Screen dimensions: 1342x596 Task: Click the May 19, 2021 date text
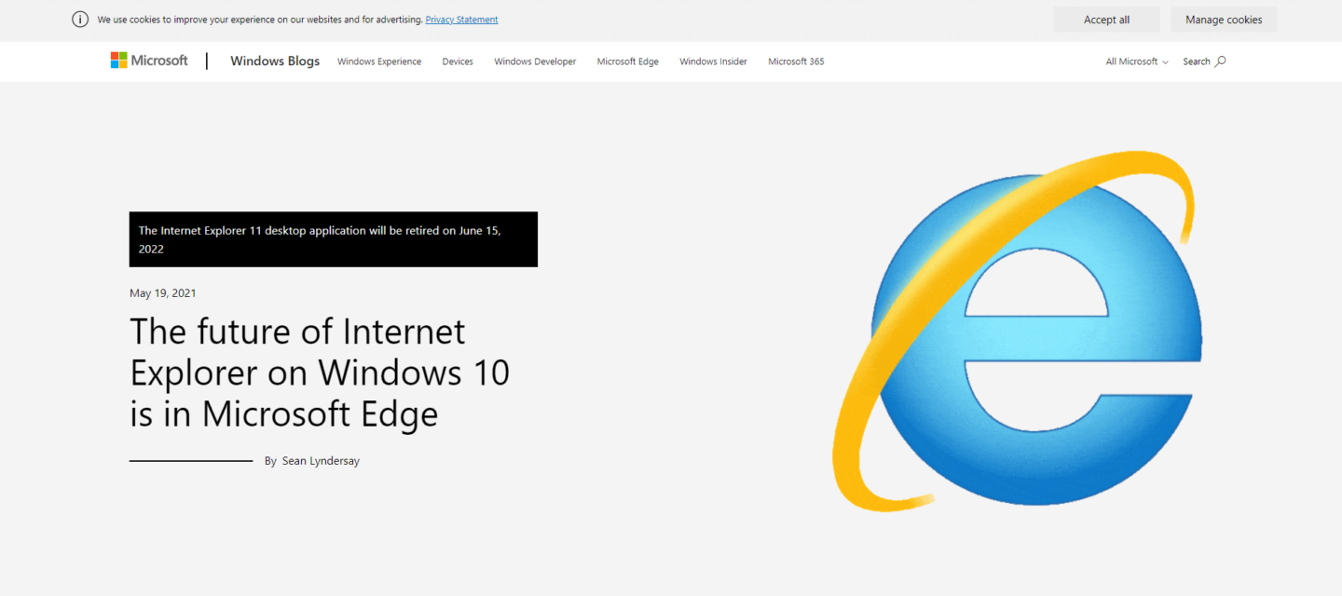click(163, 293)
